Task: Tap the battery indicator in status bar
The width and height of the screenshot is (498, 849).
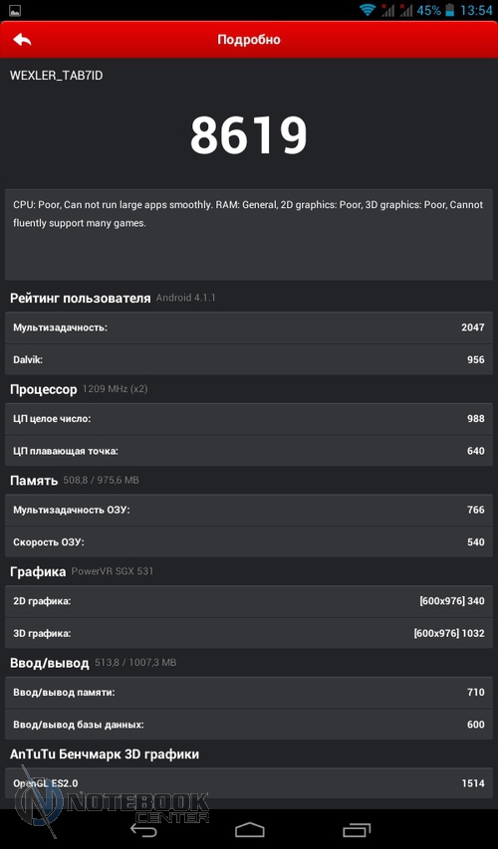Action: coord(449,10)
